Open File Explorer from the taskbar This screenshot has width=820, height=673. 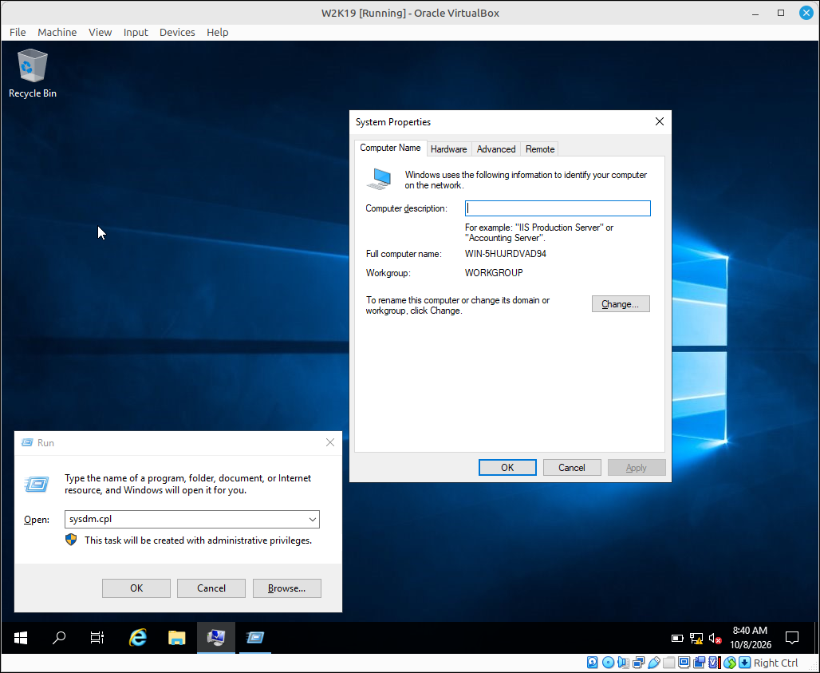pos(177,637)
